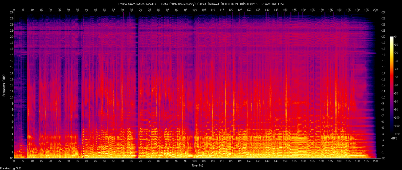Click the '-10' value on the dBFS scale
The height and width of the screenshot is (170, 402).
396,45
